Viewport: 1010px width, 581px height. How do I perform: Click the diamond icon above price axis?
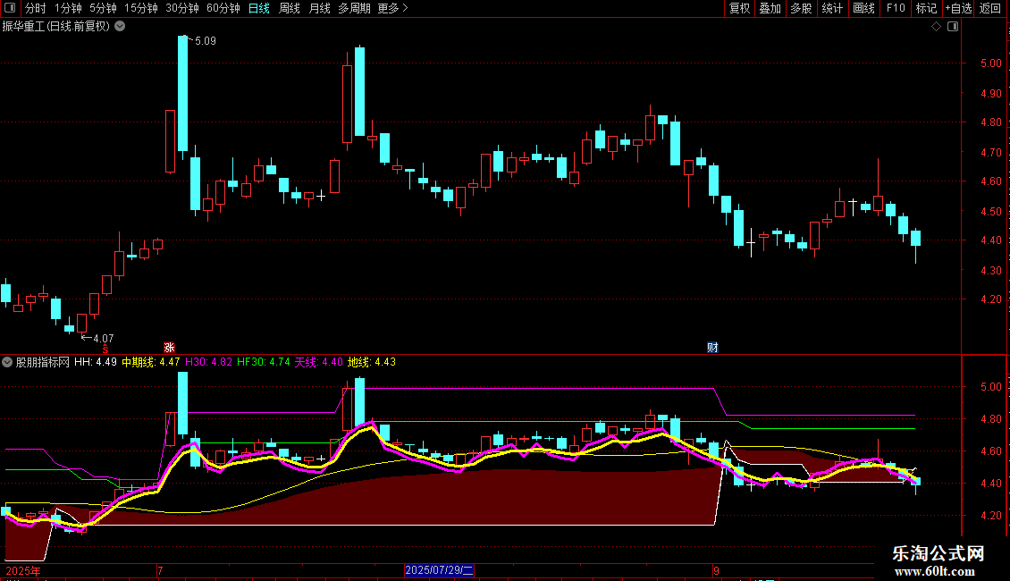pos(937,27)
